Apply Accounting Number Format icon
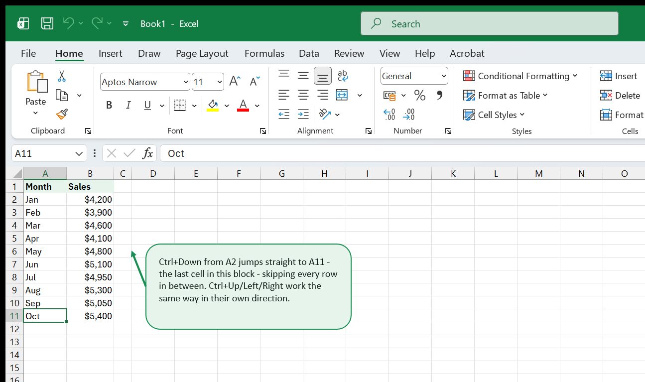 [x=389, y=95]
